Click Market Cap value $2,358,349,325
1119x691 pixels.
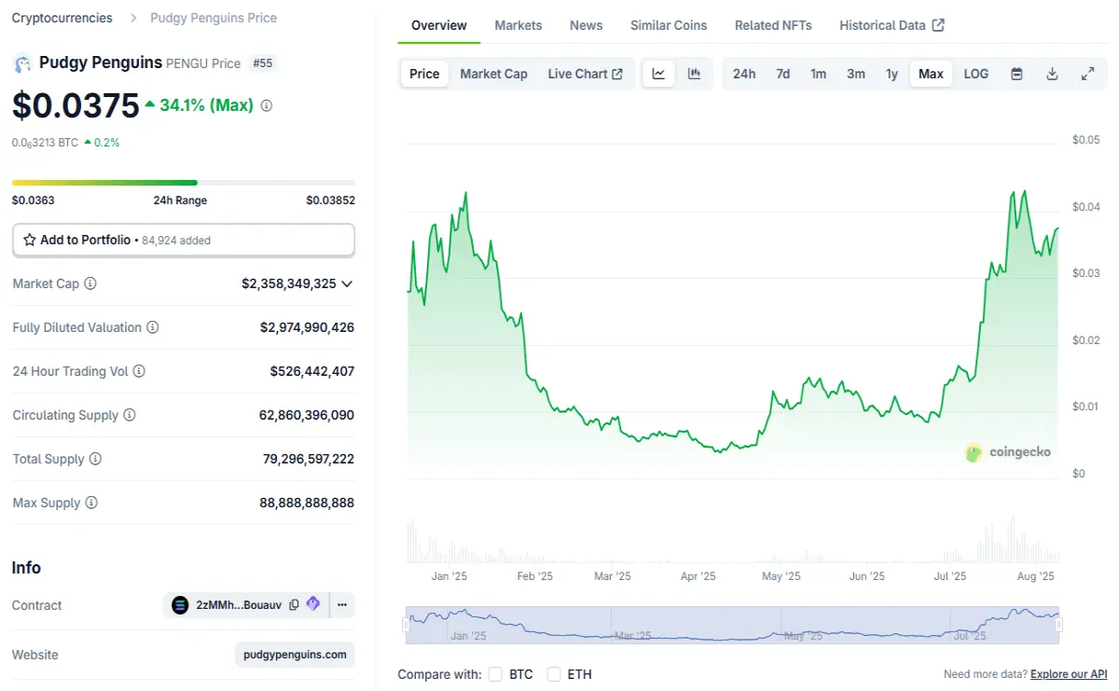[289, 283]
